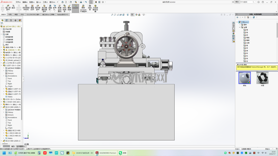Switch to the 草图 (Sketch) tab
Viewport: 278px width, 156px height.
click(16, 15)
